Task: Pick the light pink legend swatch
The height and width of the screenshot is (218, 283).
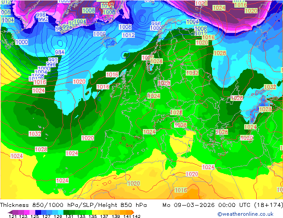Action: point(32,212)
